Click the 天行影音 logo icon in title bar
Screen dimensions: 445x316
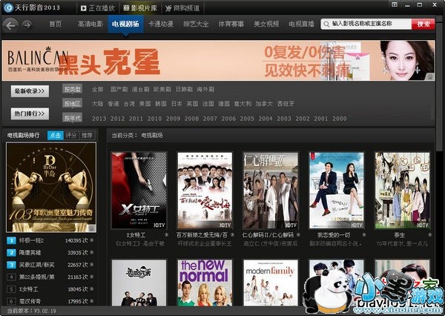8,7
